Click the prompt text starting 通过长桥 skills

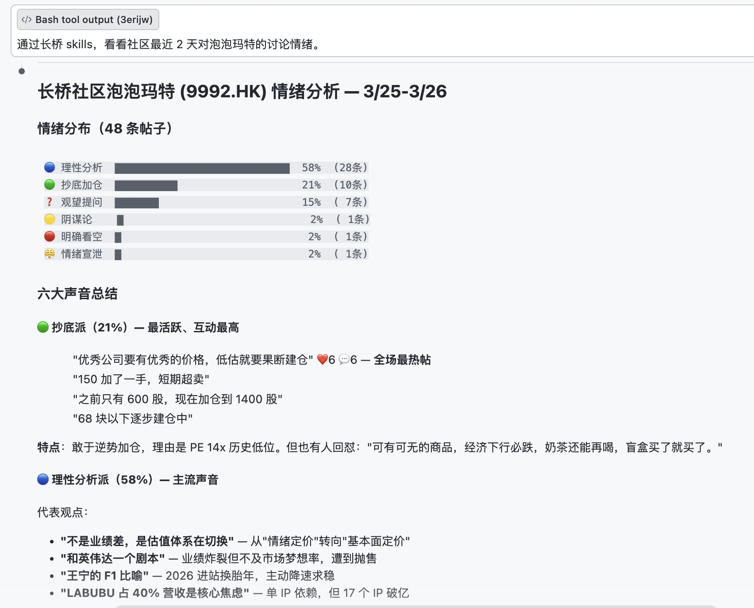[x=169, y=44]
